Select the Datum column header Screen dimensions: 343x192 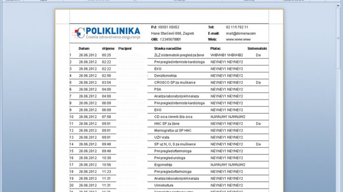(x=84, y=49)
